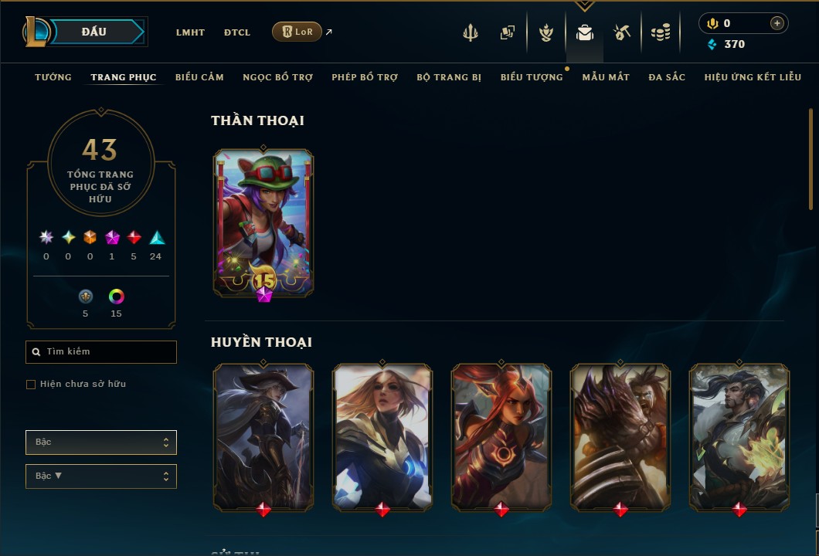The image size is (819, 556).
Task: Click the League of Legends logo
Action: (x=36, y=32)
